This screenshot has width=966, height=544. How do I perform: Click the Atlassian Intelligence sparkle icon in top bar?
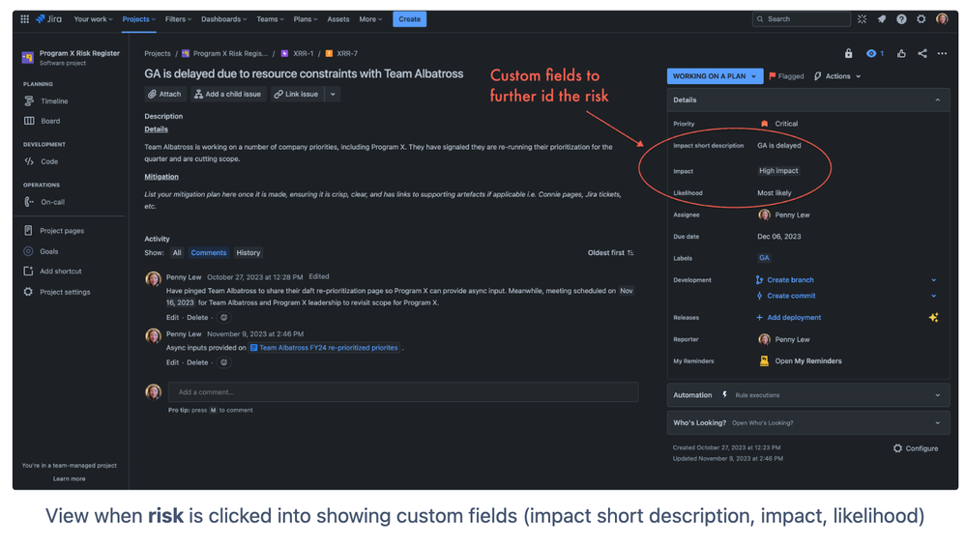click(862, 19)
